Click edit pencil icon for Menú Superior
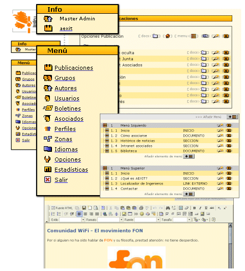 (x=220, y=168)
